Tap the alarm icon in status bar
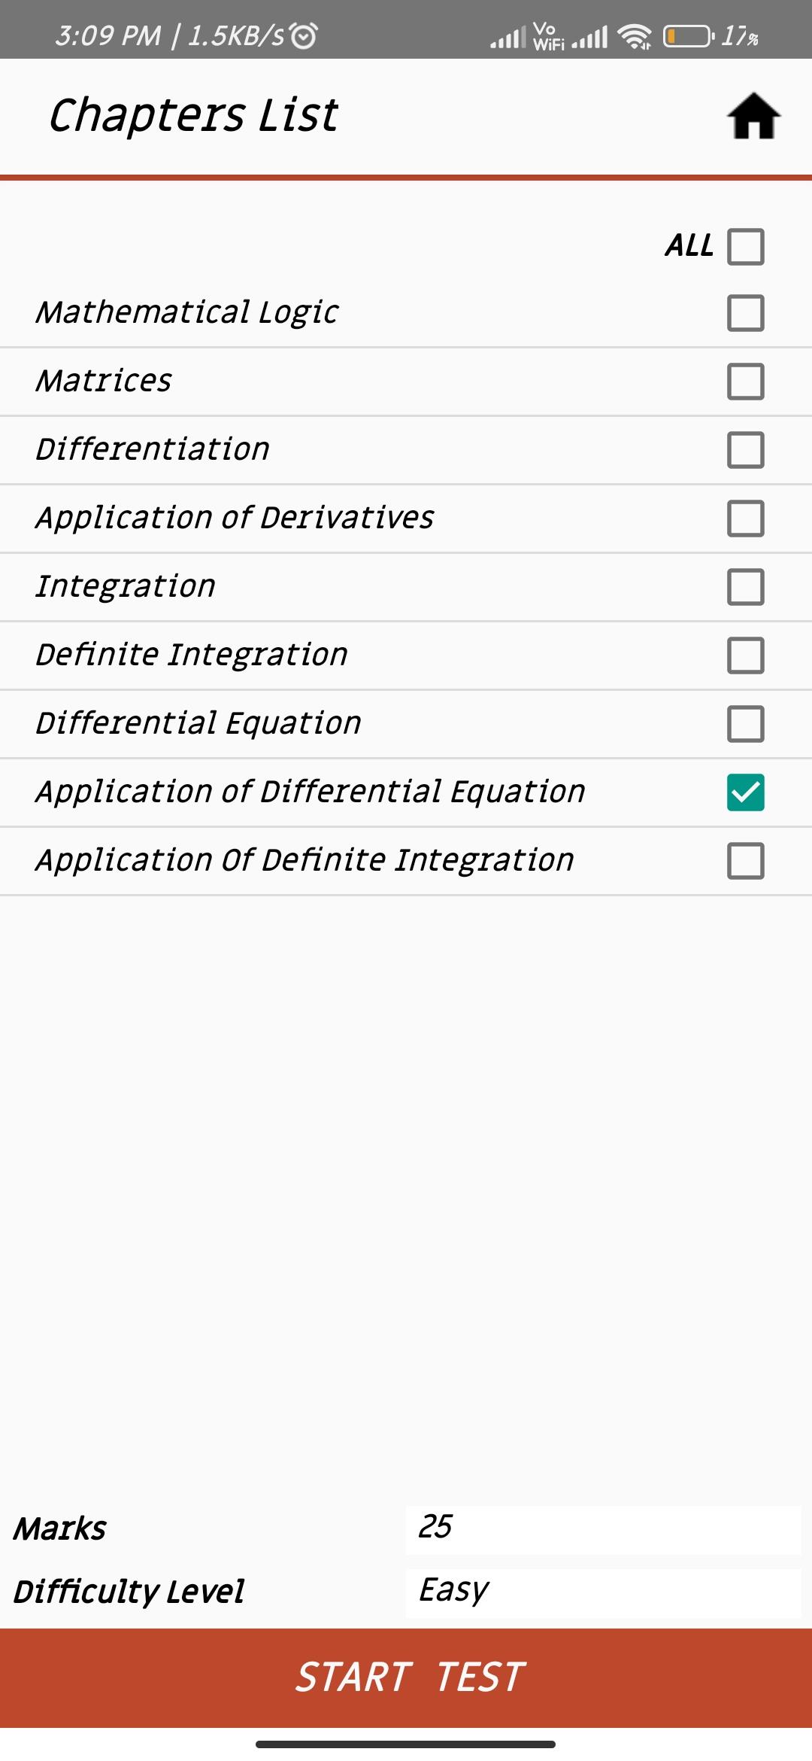Image resolution: width=812 pixels, height=1761 pixels. pyautogui.click(x=304, y=35)
